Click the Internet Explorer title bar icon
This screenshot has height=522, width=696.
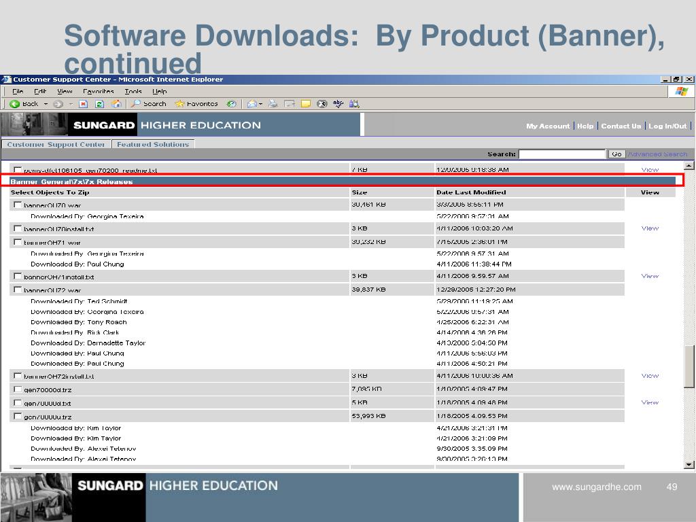[x=6, y=80]
